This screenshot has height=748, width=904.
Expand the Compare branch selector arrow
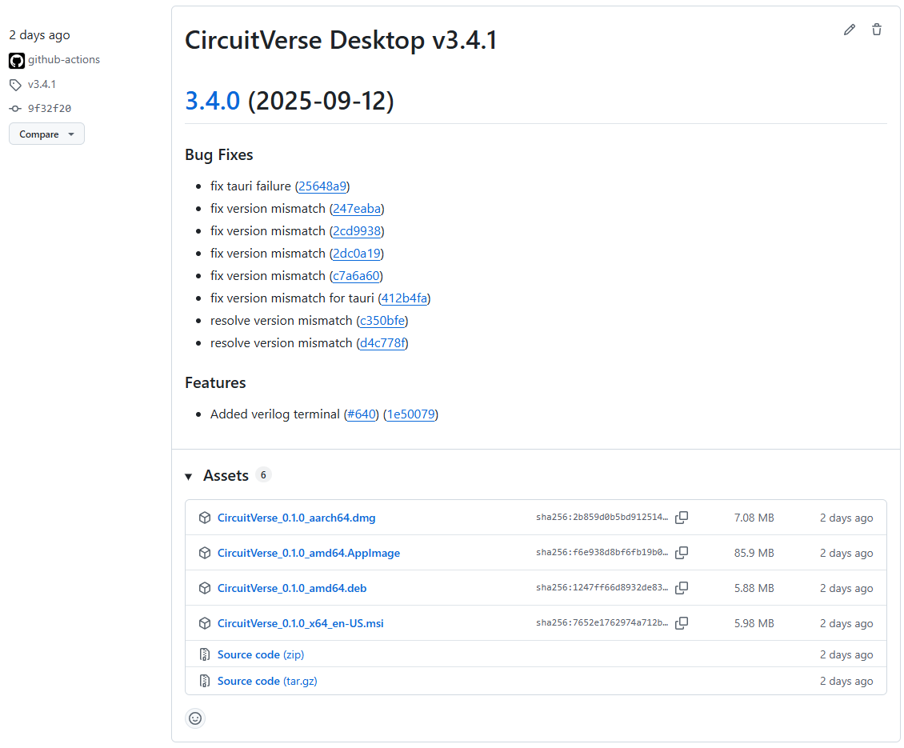pyautogui.click(x=70, y=134)
